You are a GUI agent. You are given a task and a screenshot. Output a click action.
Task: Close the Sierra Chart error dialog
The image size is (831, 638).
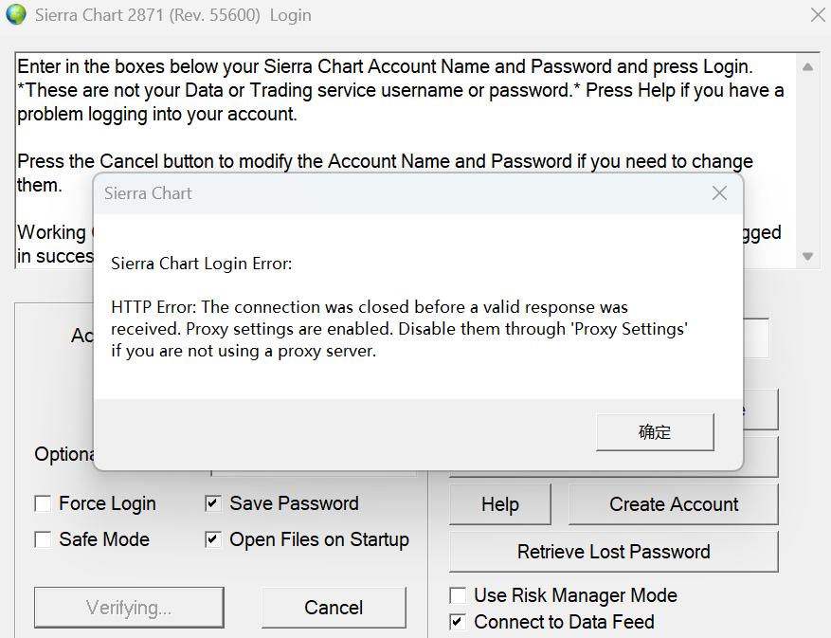[719, 193]
